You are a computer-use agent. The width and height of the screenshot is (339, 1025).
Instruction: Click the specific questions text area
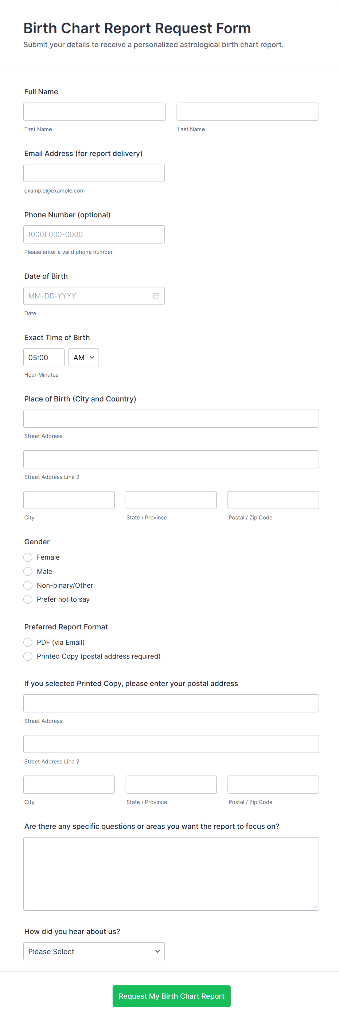click(x=171, y=873)
